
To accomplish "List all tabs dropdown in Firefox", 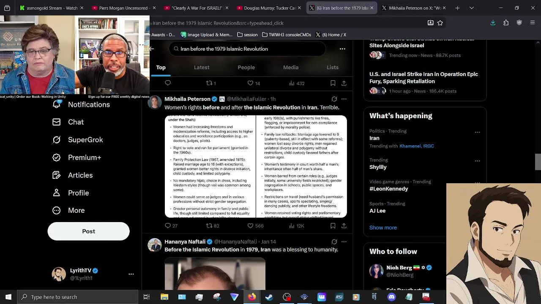I will click(472, 8).
